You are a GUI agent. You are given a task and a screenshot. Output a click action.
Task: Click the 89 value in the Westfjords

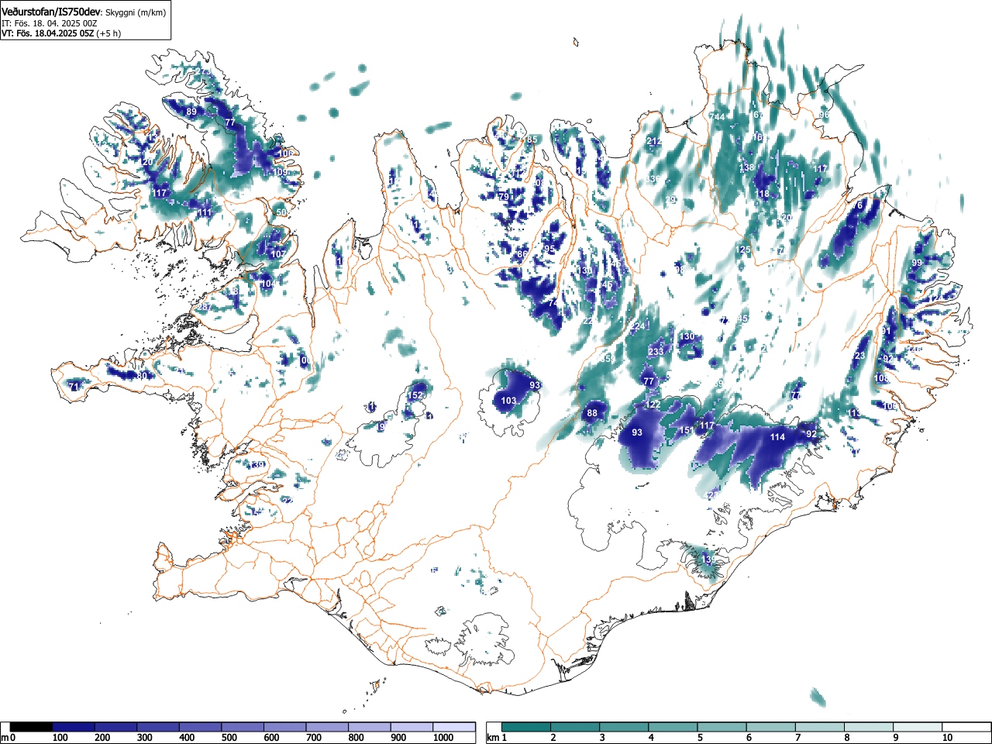coord(191,112)
